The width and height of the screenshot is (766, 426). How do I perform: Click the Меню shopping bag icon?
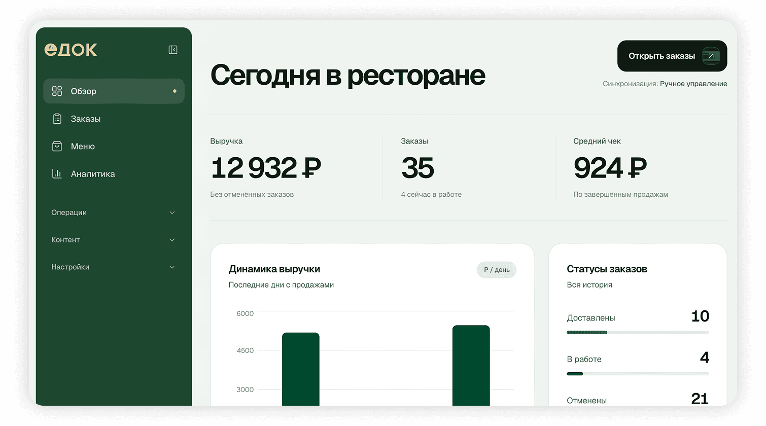pyautogui.click(x=57, y=146)
